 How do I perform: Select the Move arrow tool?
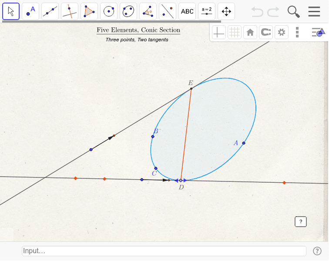point(11,11)
